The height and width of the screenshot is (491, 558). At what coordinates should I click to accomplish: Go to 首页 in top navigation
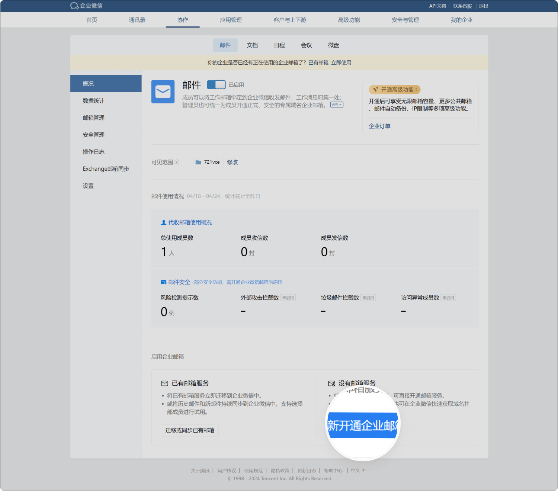tap(92, 20)
